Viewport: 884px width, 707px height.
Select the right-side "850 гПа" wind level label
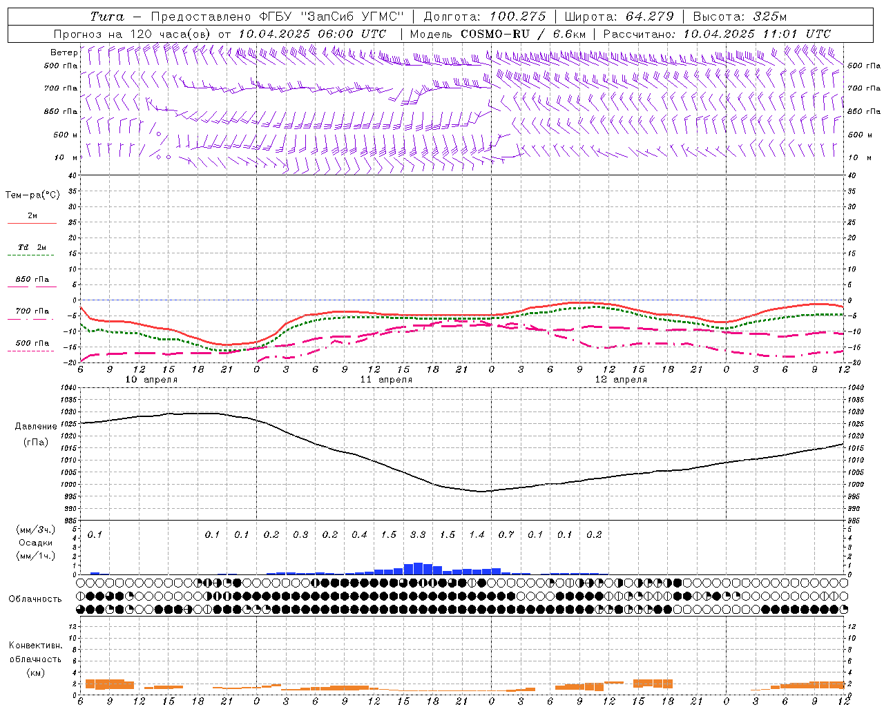tap(864, 111)
